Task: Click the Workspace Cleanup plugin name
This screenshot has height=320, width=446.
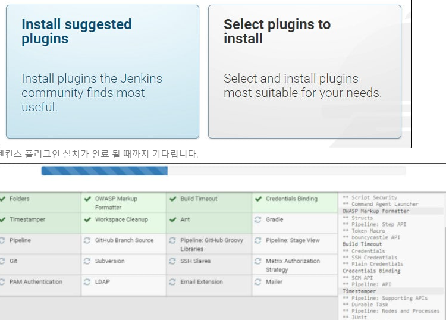Action: tap(121, 219)
